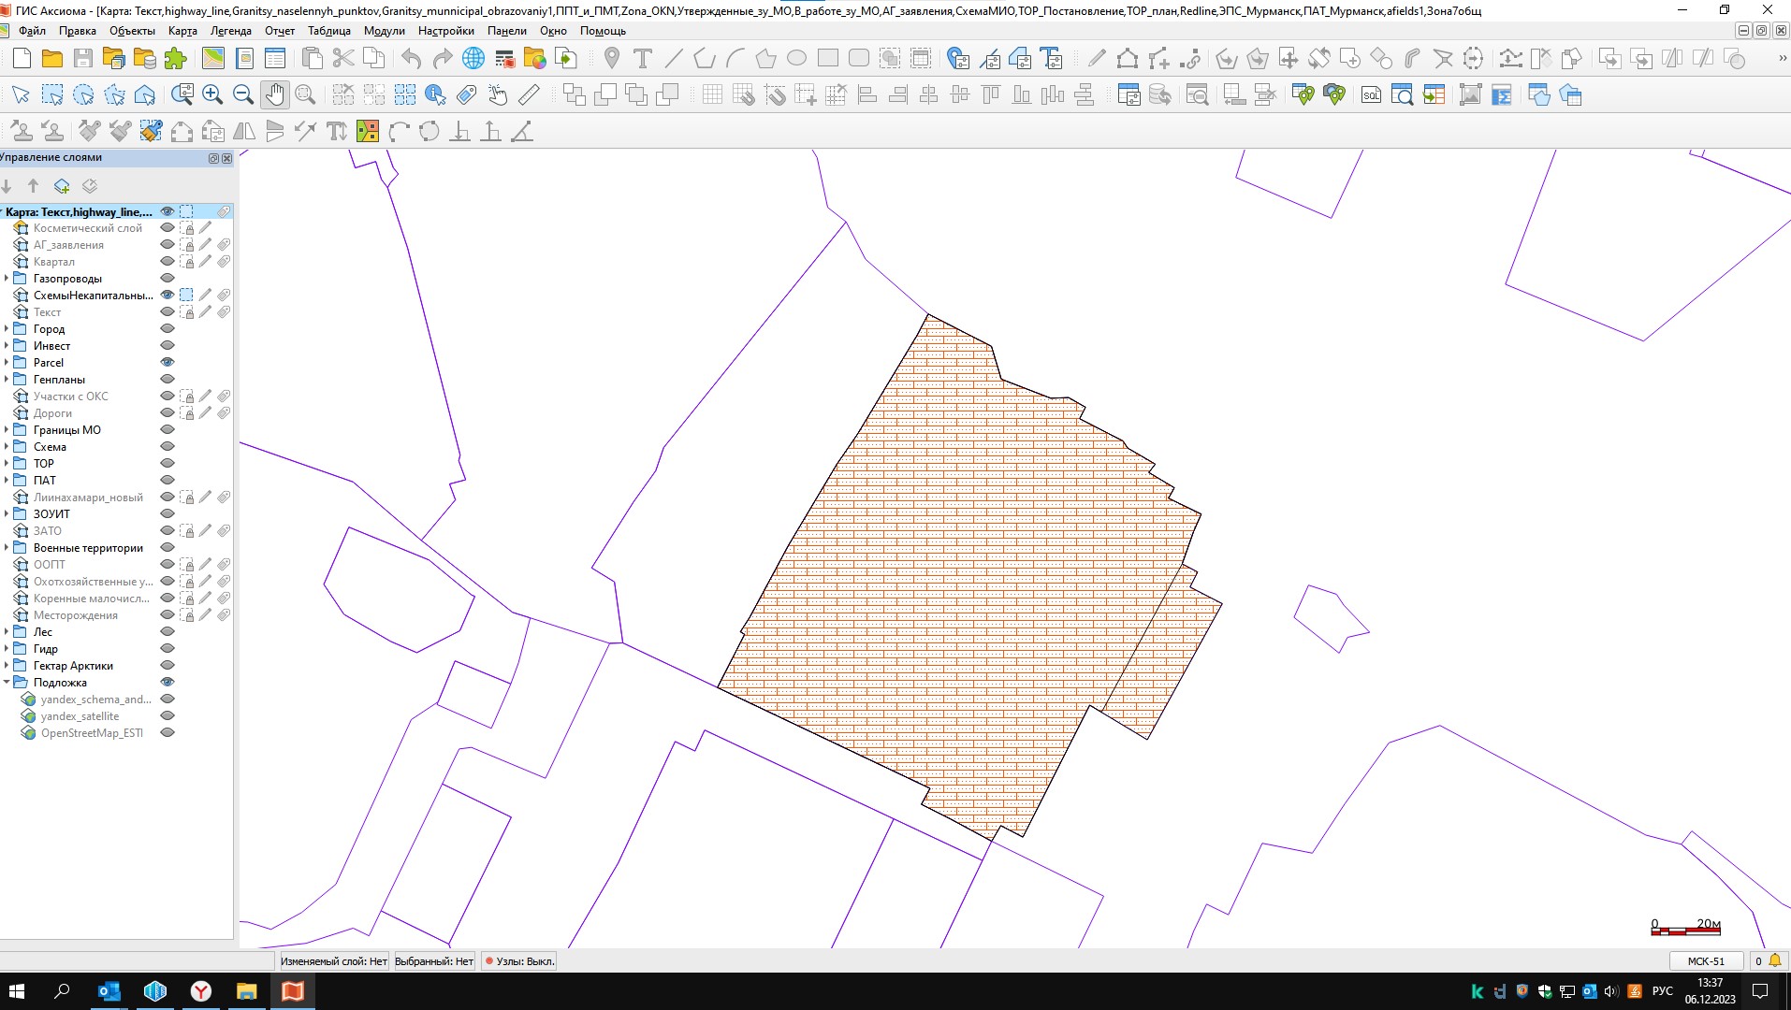
Task: Show the yandex_satellite layer with eye icon
Action: (x=167, y=716)
